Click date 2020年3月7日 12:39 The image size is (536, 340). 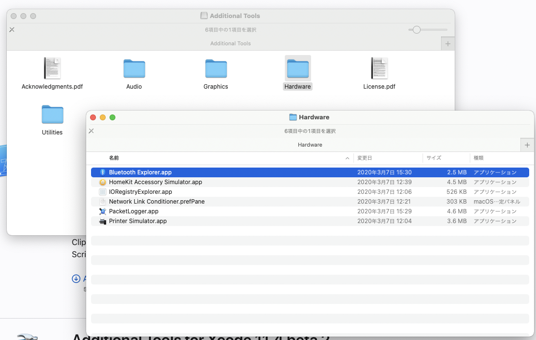pyautogui.click(x=385, y=182)
